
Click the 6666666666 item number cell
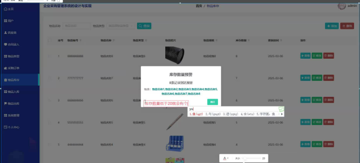(75, 101)
